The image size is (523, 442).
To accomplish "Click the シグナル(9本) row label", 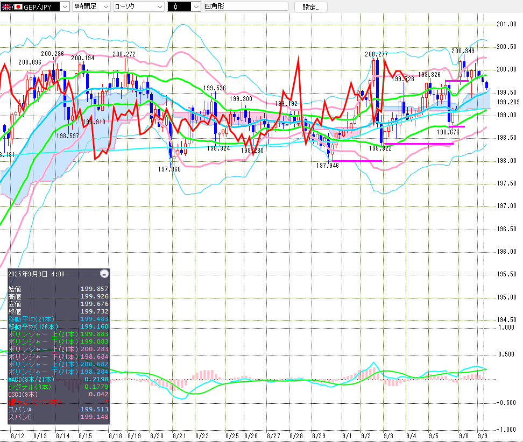I will tap(30, 387).
